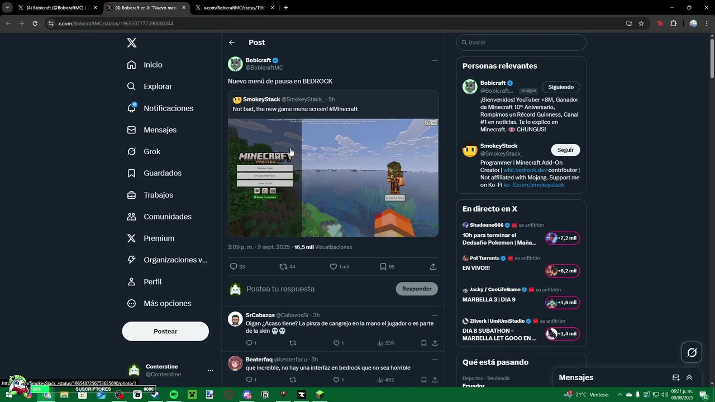
Task: Open the #Minecraft hashtag
Action: coord(343,109)
